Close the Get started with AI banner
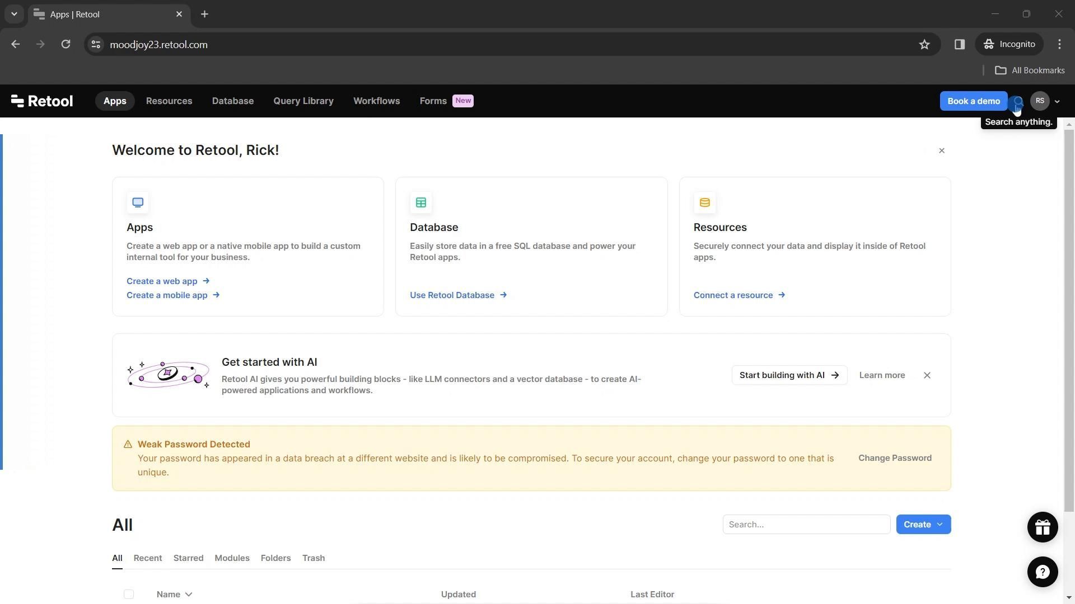1075x604 pixels. pyautogui.click(x=927, y=375)
